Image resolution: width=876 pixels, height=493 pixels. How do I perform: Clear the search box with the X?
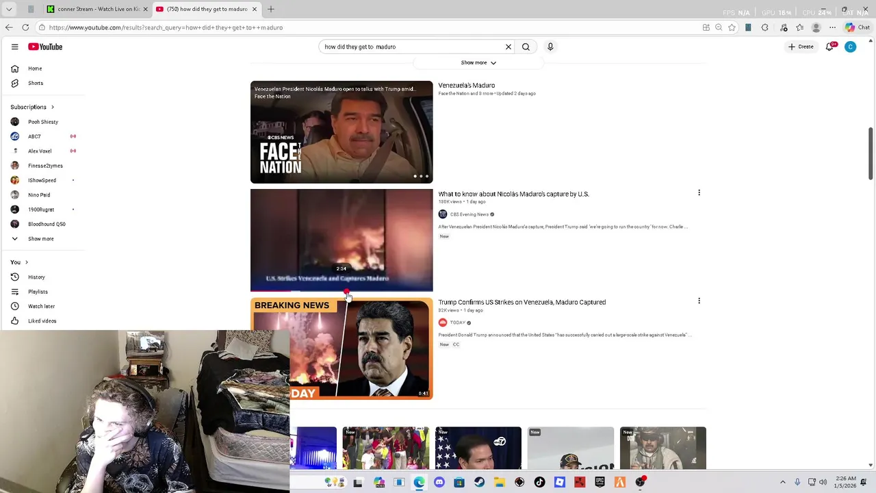tap(508, 47)
